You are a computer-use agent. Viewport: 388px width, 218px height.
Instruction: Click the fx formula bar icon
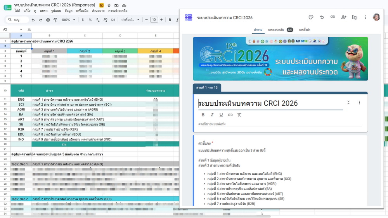[x=29, y=29]
